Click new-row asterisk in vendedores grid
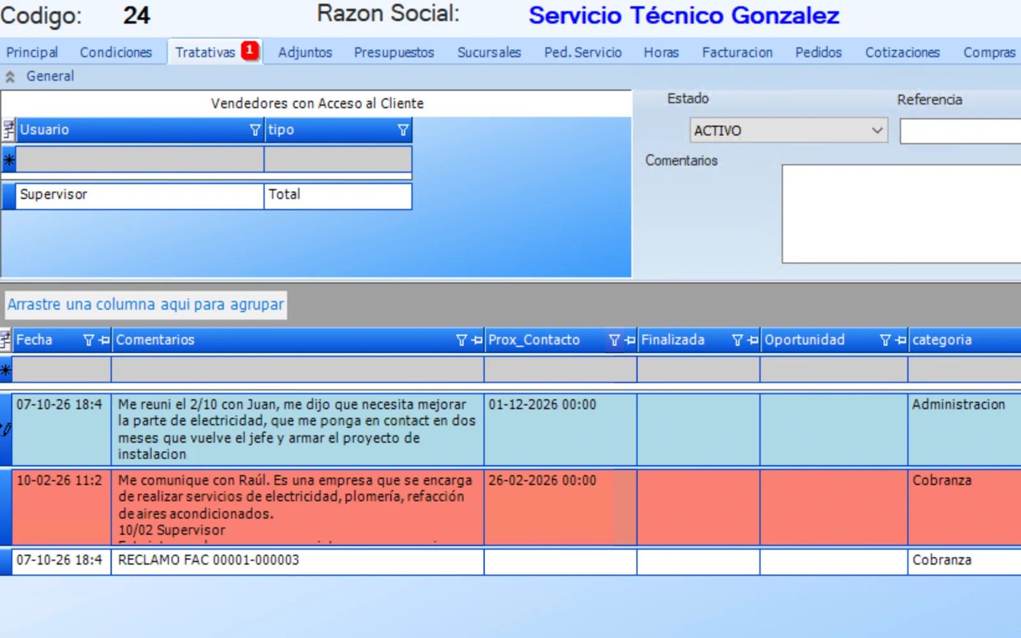The height and width of the screenshot is (638, 1021). 9,159
